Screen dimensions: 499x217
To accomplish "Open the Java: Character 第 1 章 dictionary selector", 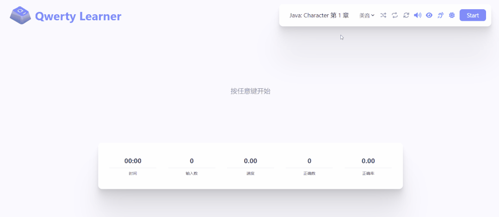I will (319, 15).
